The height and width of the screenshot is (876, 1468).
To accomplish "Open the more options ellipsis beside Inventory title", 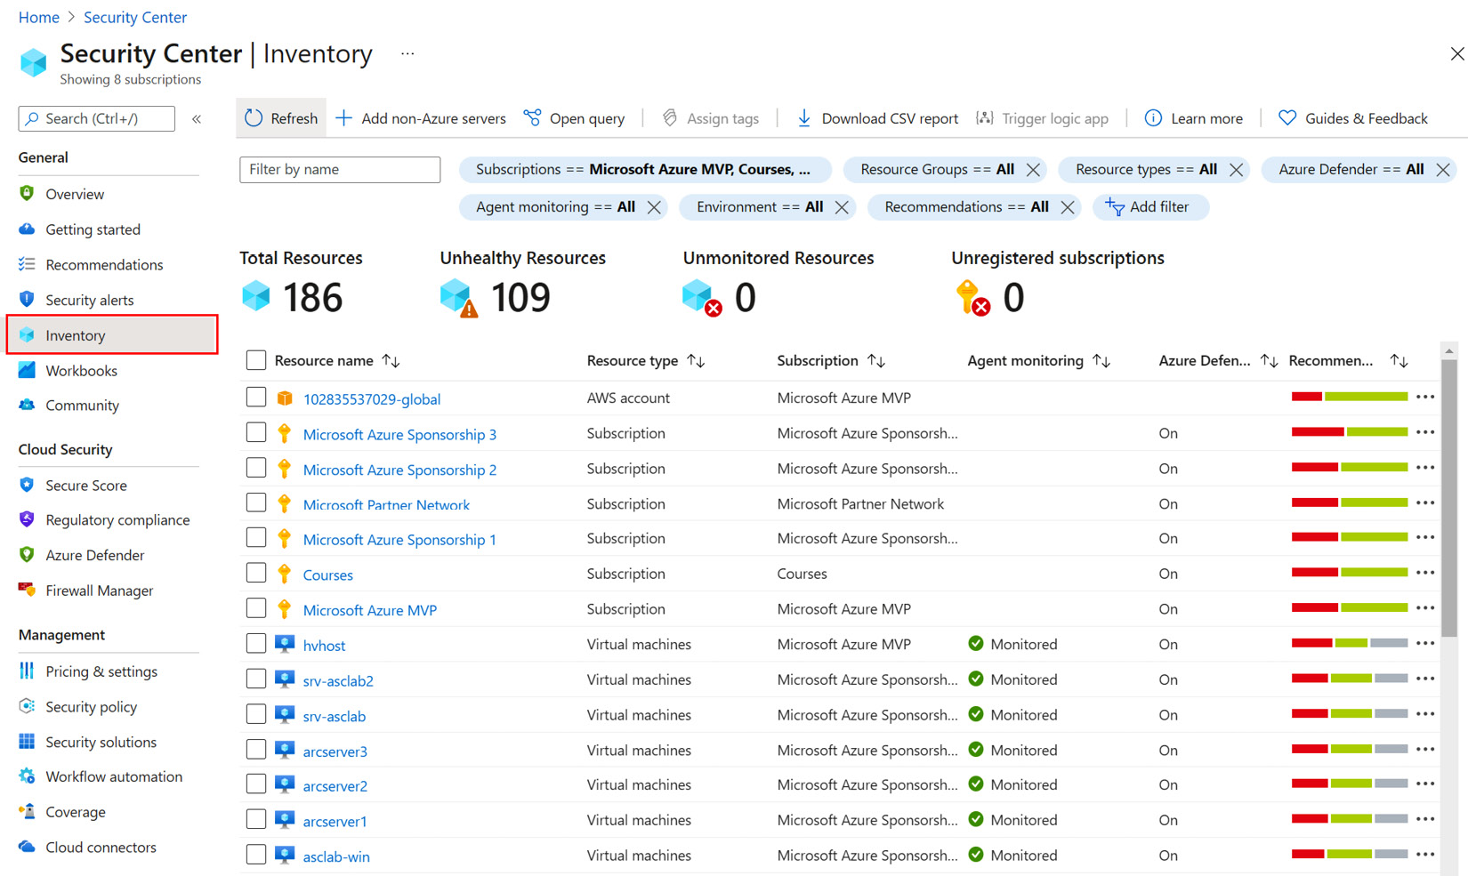I will [407, 54].
